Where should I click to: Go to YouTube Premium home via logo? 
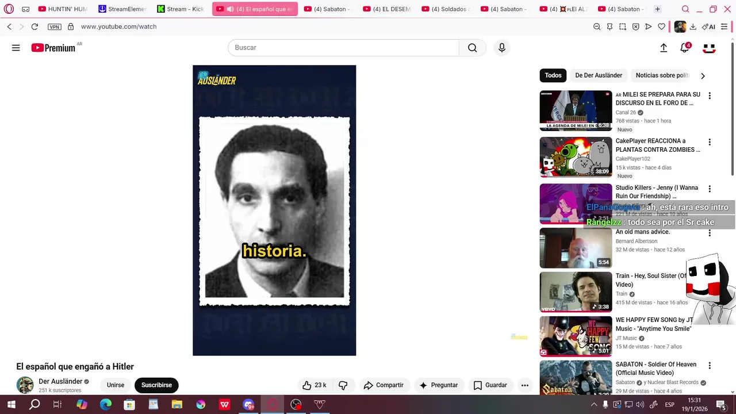[x=53, y=48]
